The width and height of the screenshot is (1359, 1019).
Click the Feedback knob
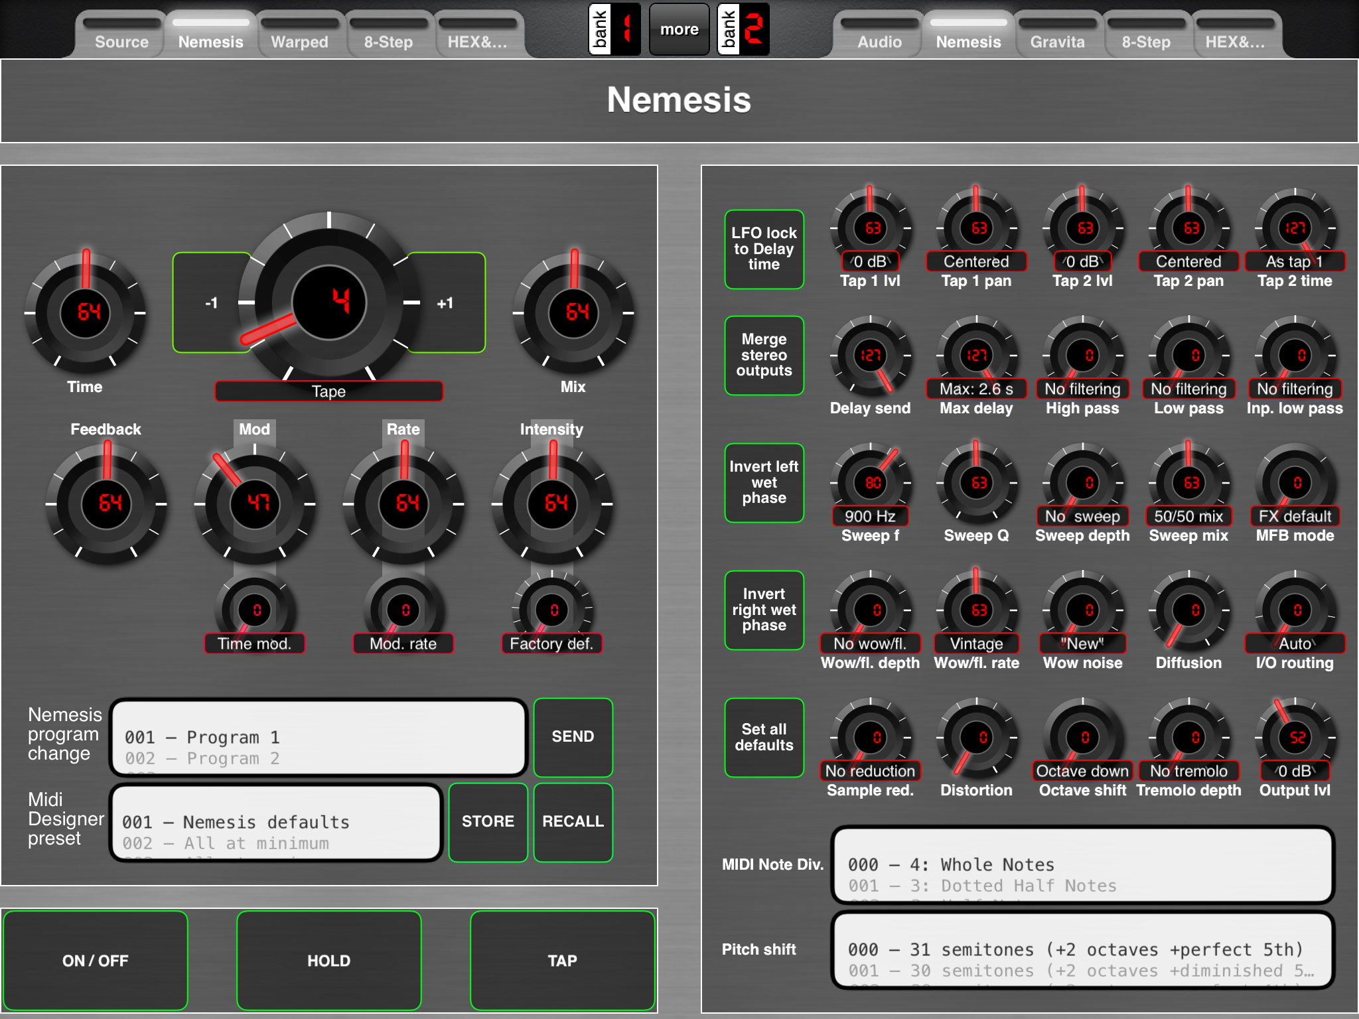click(106, 503)
